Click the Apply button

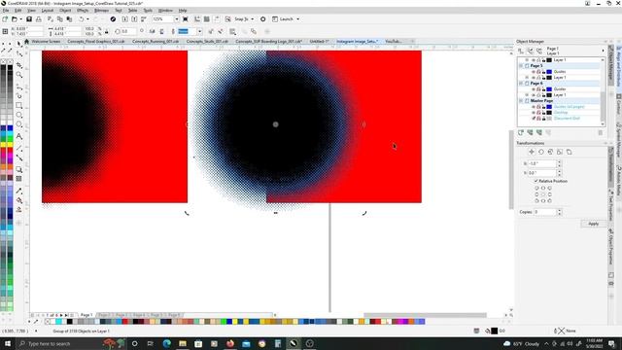pos(594,224)
